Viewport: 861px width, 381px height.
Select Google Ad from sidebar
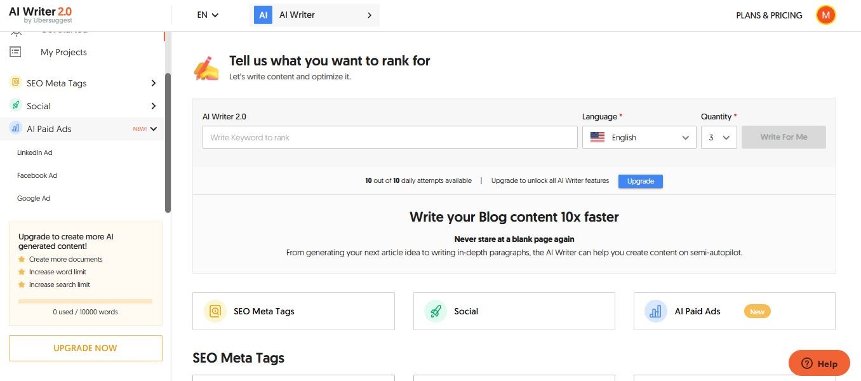(x=34, y=198)
